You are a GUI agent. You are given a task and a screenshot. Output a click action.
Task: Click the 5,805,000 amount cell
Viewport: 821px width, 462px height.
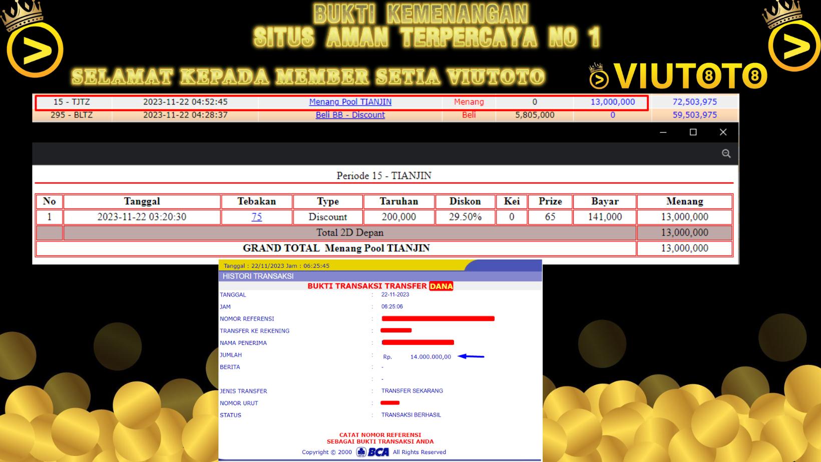pos(535,115)
